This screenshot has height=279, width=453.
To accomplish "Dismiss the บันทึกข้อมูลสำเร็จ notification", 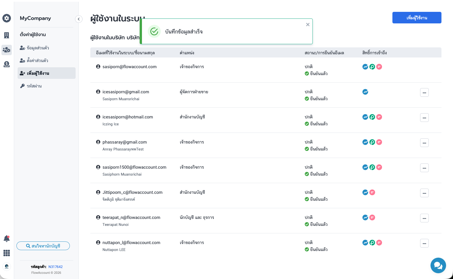I will coord(308,25).
